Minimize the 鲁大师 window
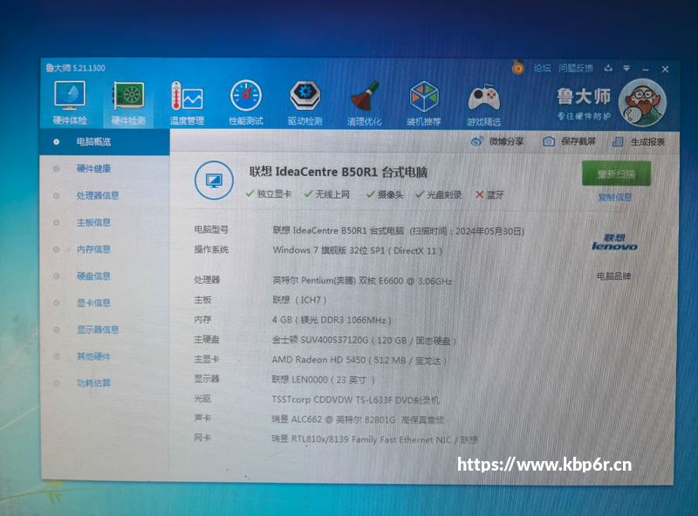698x516 pixels. click(x=646, y=69)
